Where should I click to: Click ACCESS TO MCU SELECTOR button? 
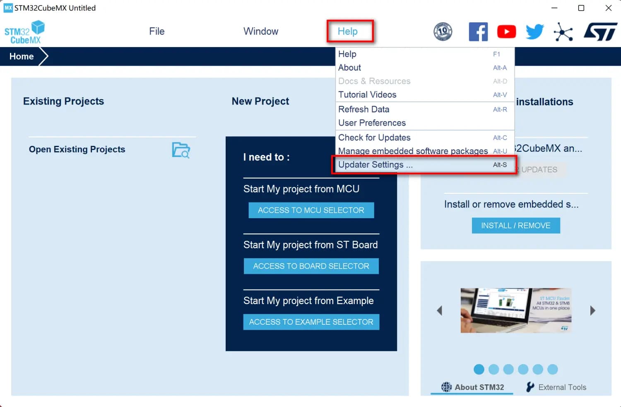311,210
